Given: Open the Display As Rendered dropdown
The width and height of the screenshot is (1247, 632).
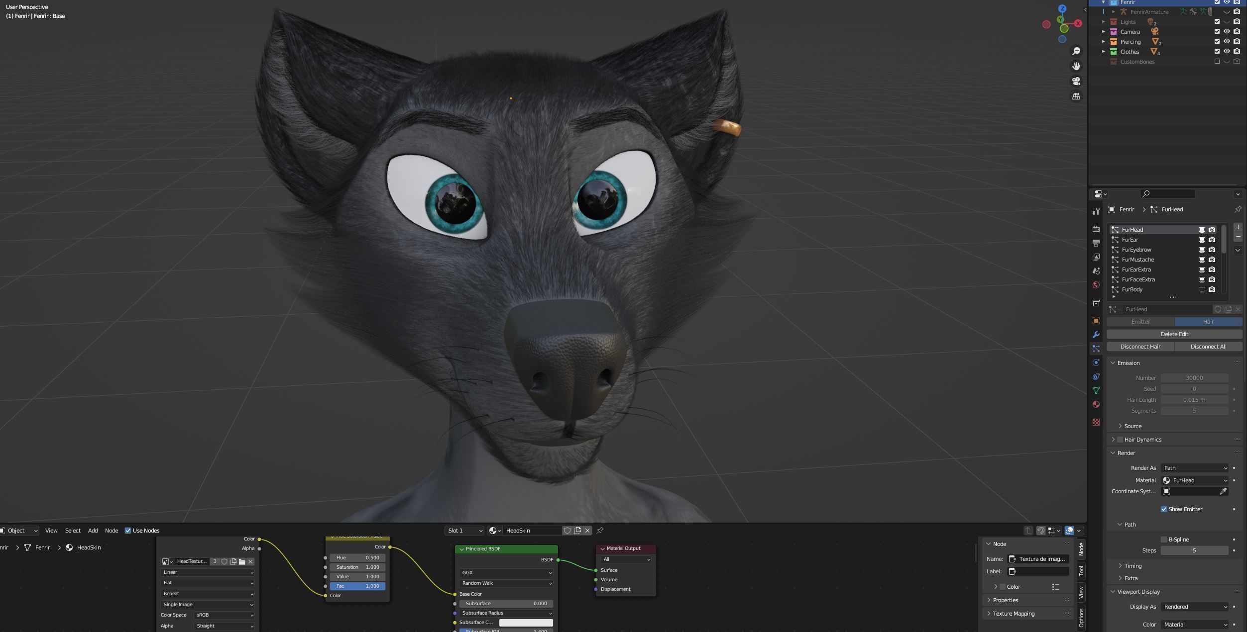Looking at the screenshot, I should click(x=1194, y=607).
